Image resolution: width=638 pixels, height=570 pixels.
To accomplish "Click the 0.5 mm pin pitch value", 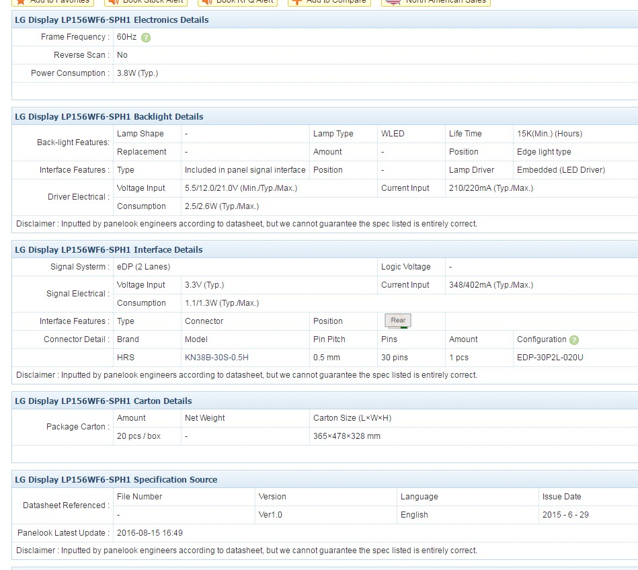I will [326, 358].
